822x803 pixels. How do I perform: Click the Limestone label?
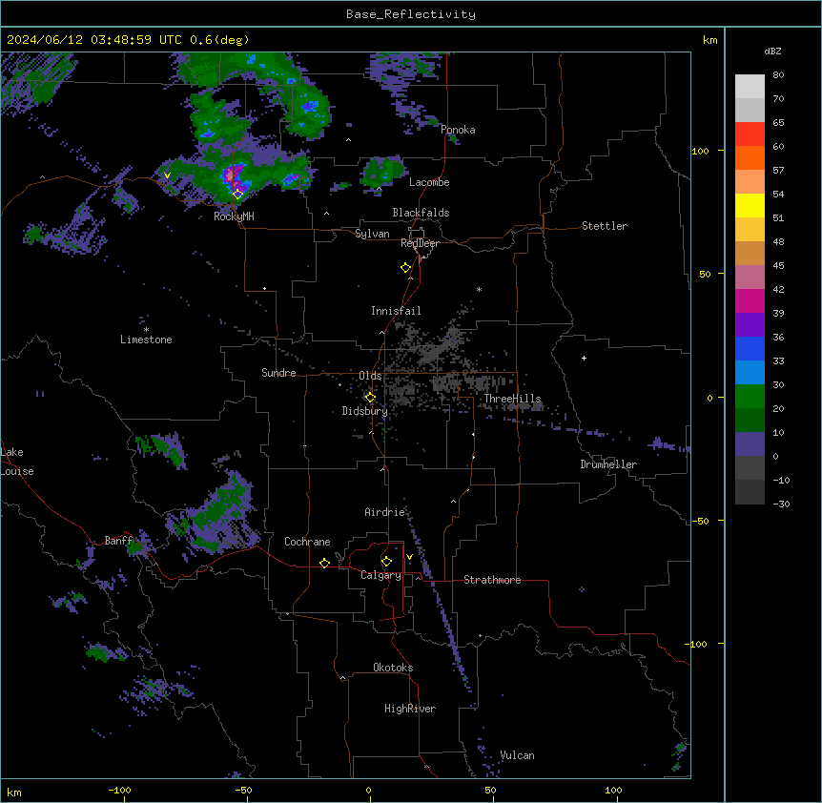[x=146, y=340]
